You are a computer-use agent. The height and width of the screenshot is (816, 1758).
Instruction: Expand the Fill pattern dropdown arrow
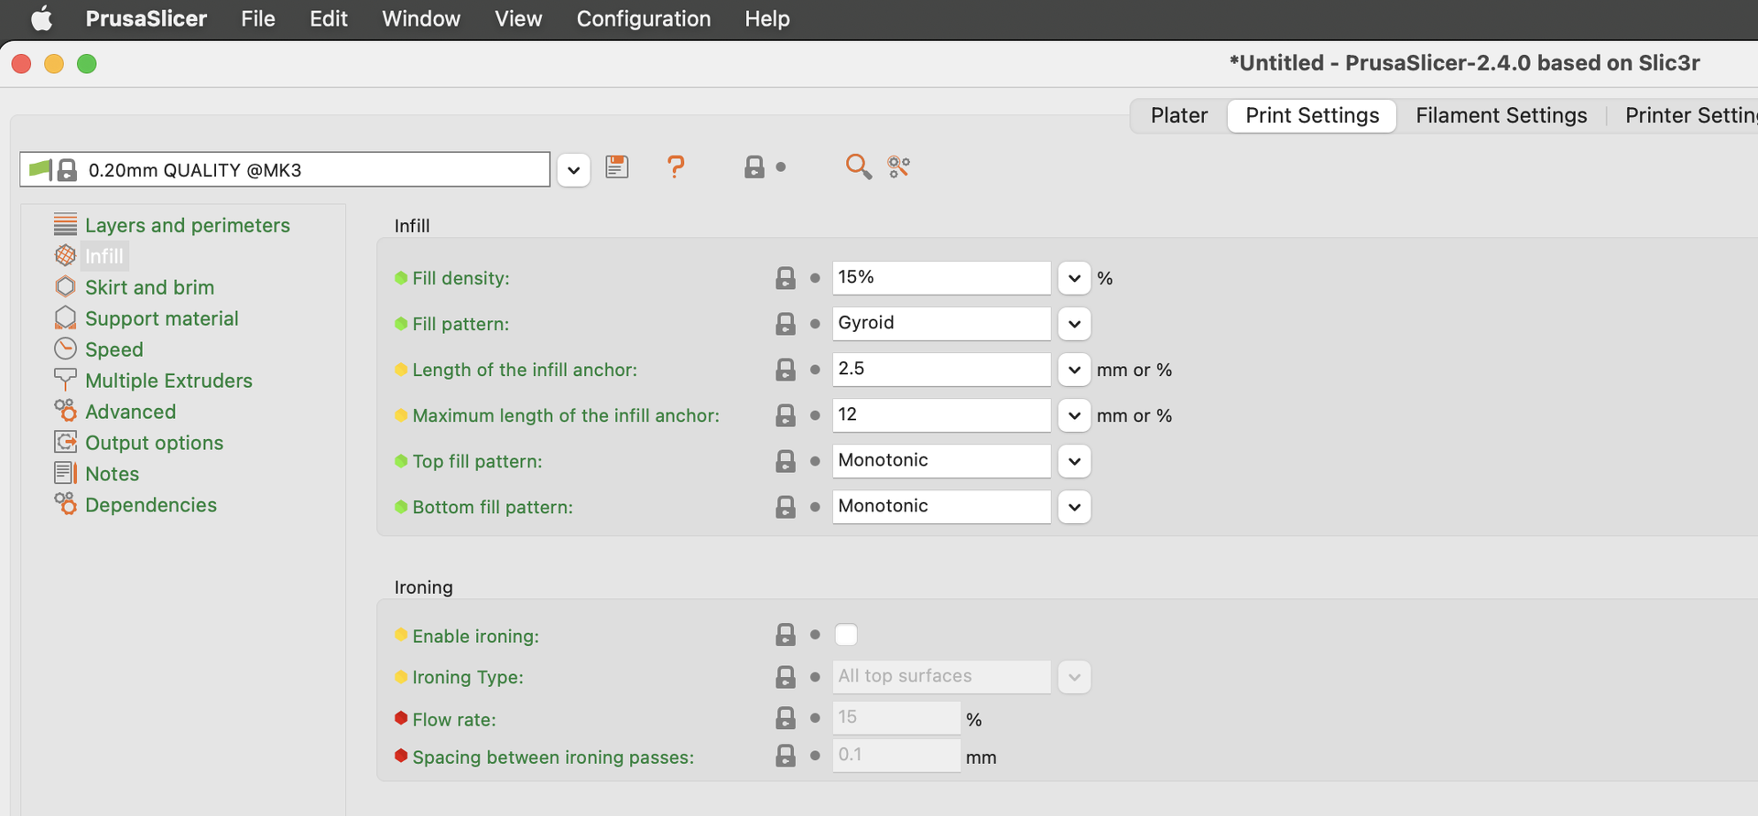[1074, 324]
